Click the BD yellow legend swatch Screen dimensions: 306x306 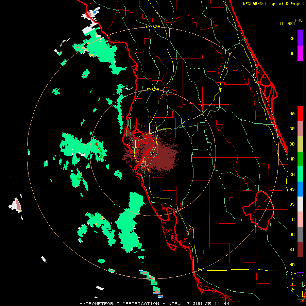pos(300,144)
